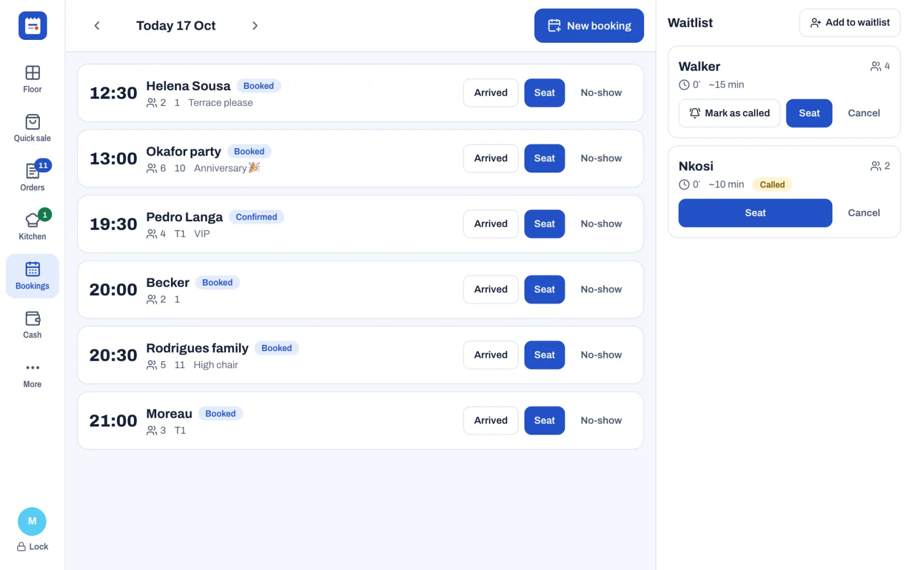Seat the Rodrigues family

tap(544, 355)
